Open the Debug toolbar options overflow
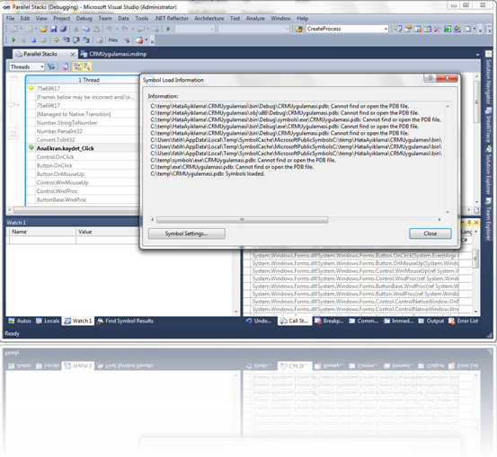This screenshot has width=497, height=457. tap(152, 41)
